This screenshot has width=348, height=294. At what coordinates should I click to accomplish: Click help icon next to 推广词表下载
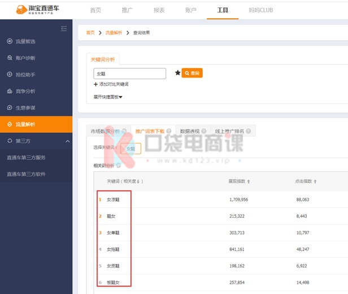pyautogui.click(x=169, y=131)
